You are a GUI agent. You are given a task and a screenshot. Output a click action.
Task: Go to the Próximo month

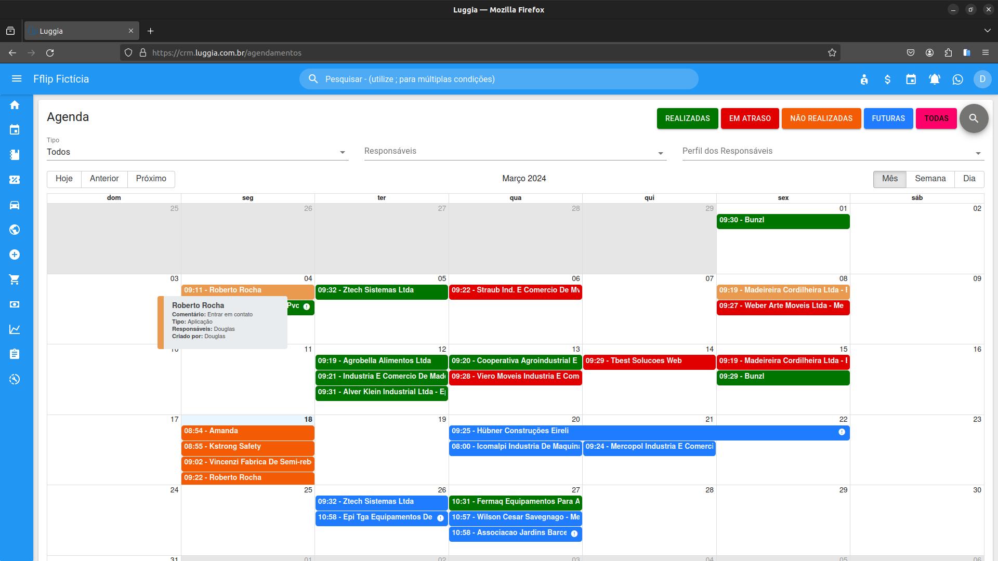(151, 179)
